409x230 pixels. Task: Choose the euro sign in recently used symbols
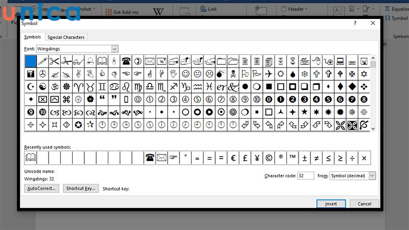point(233,158)
